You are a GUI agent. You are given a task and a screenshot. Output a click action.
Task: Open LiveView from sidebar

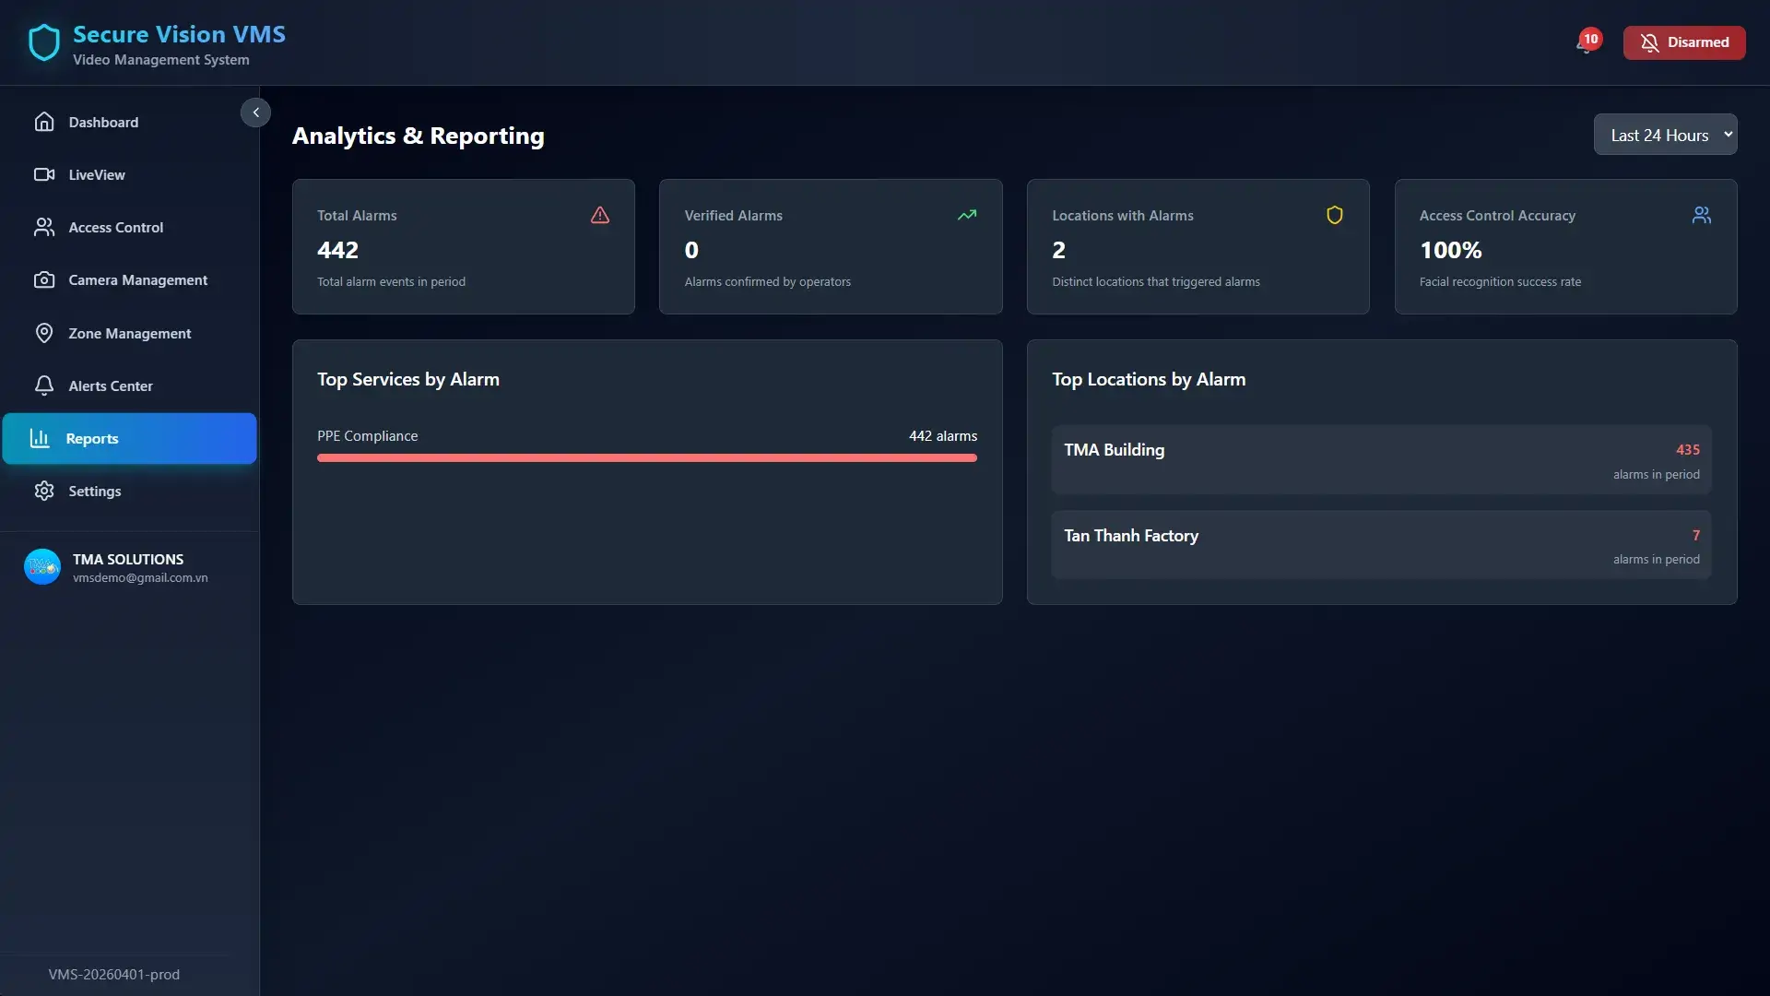(129, 174)
